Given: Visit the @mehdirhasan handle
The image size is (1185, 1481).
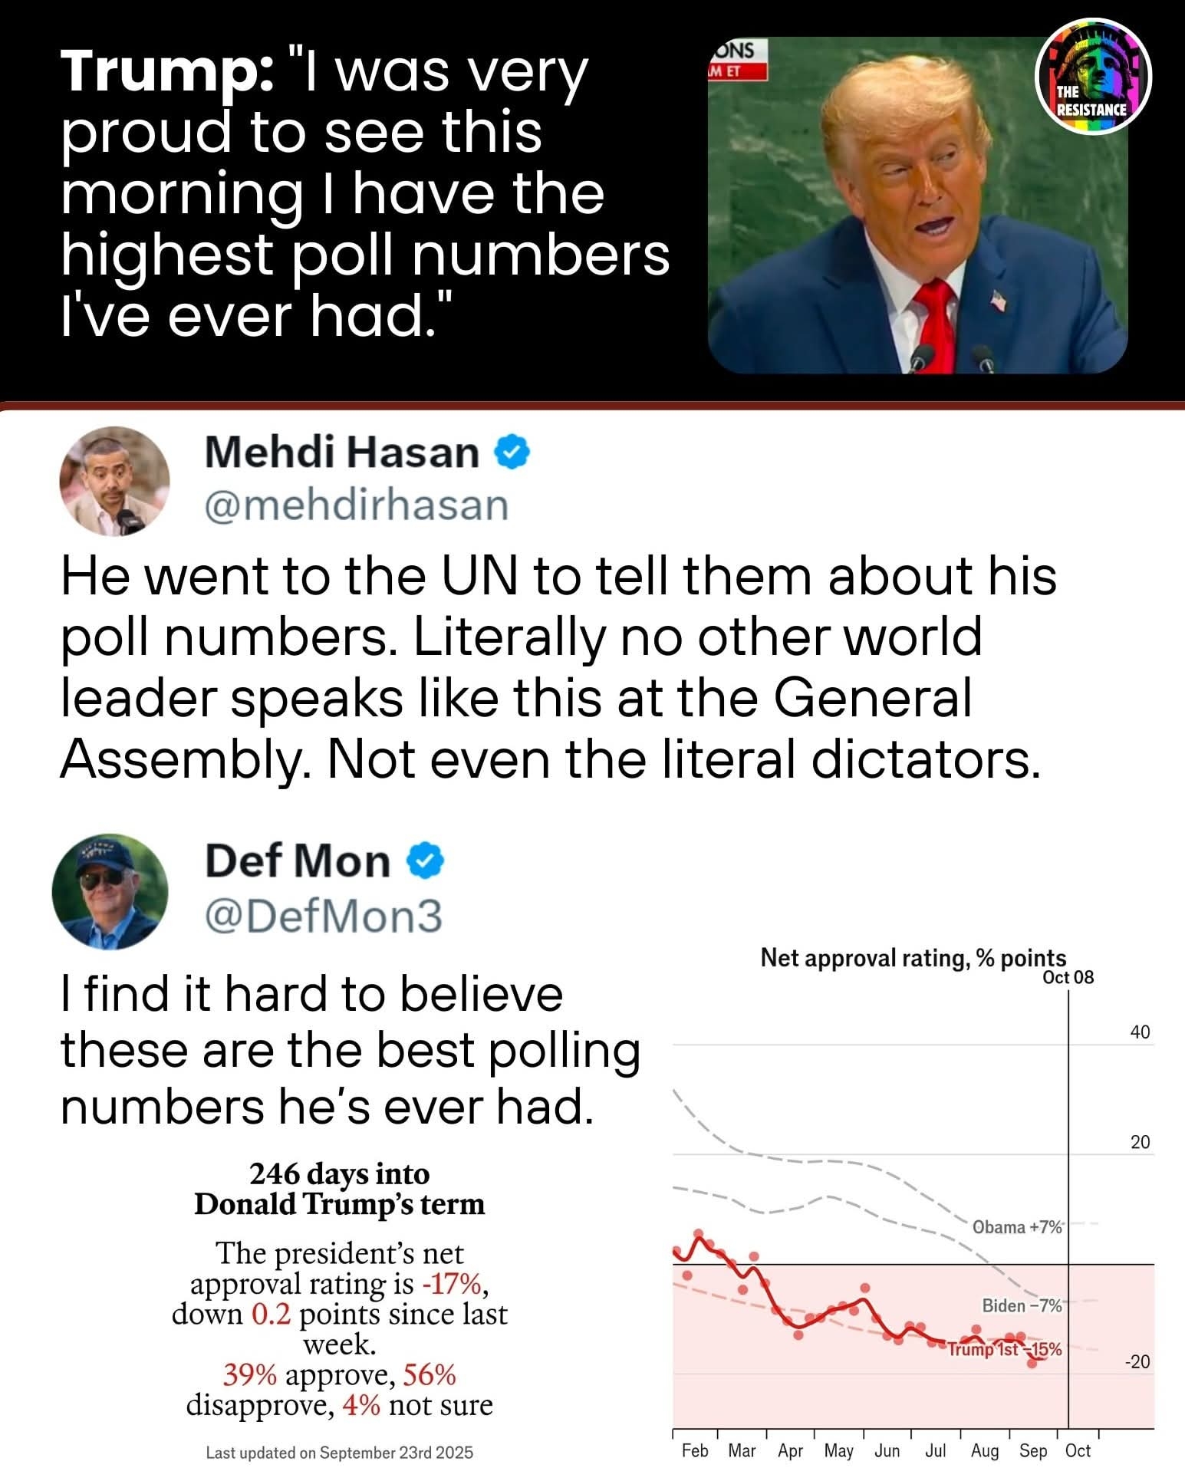Looking at the screenshot, I should pyautogui.click(x=356, y=506).
